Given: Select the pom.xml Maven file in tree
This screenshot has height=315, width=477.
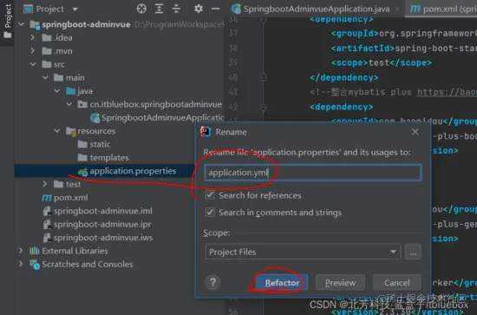Looking at the screenshot, I should (65, 198).
